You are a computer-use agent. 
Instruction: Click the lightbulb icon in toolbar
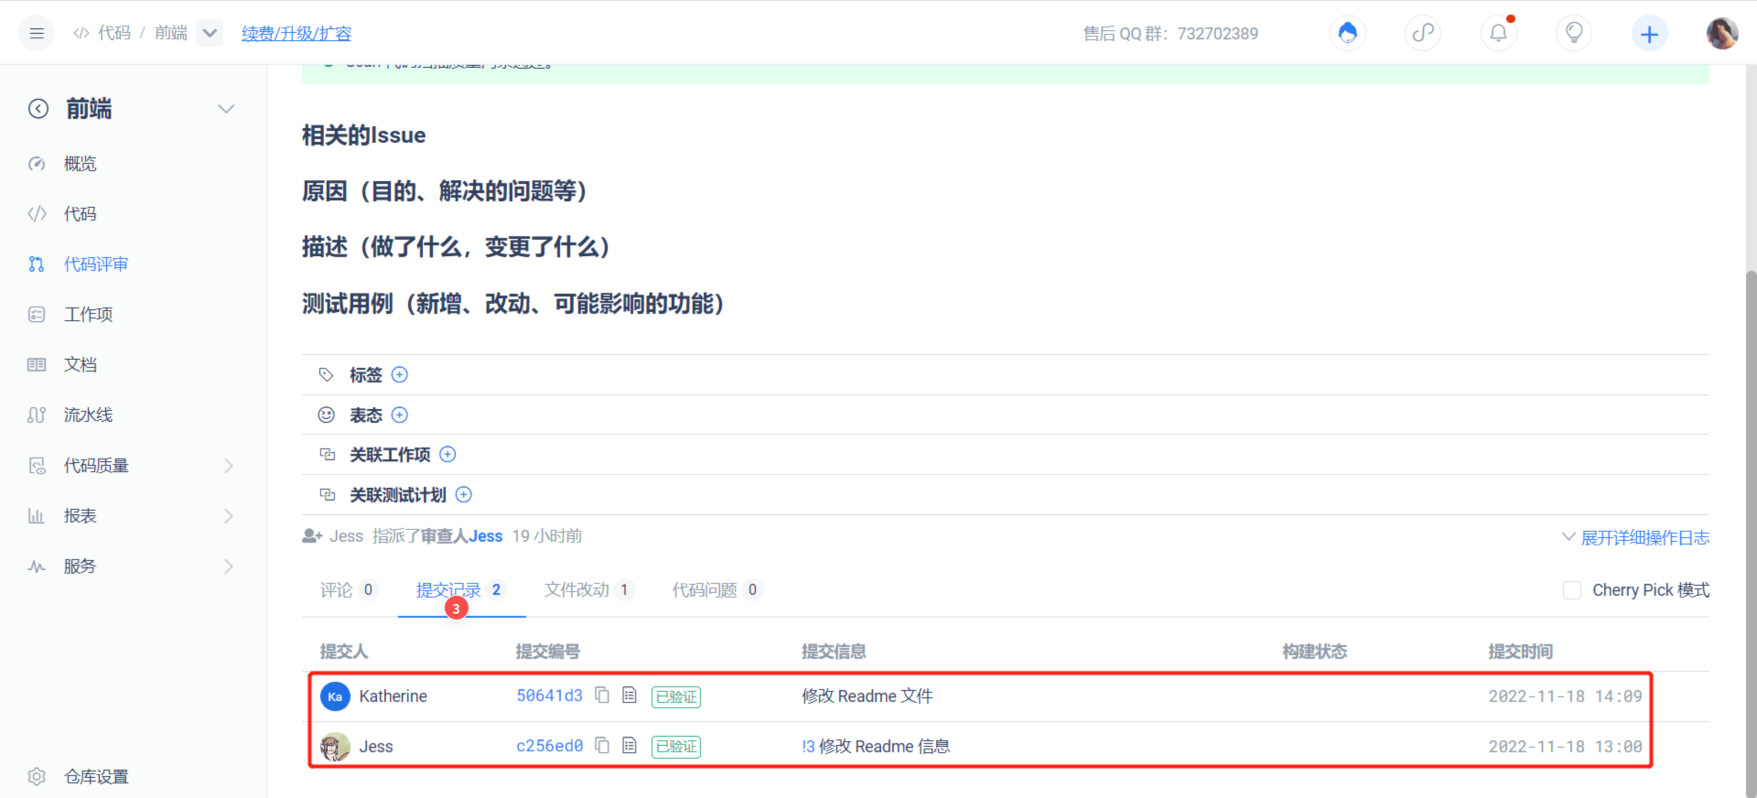[x=1573, y=32]
